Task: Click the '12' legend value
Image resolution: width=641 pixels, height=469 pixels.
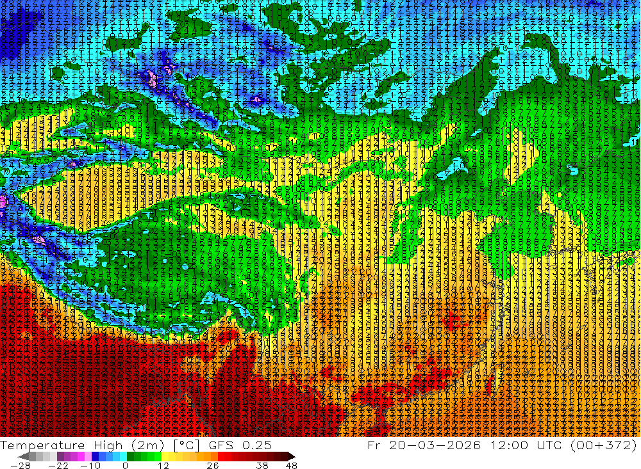Action: point(163,466)
